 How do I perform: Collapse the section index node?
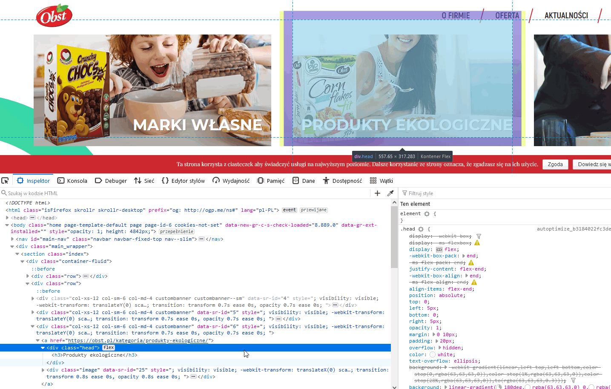click(x=17, y=254)
